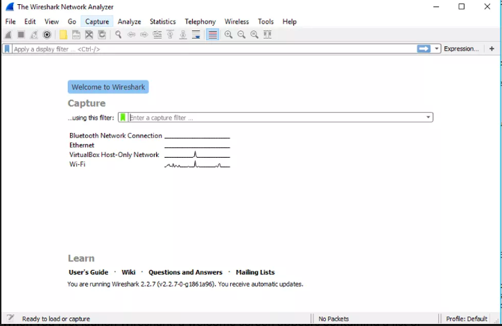Click the Stop capturing packets square icon
This screenshot has height=326, width=502.
[21, 35]
